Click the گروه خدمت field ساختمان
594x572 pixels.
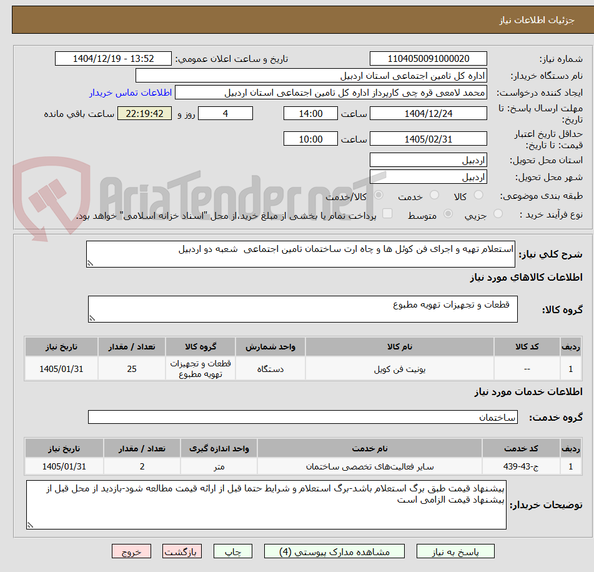(x=303, y=417)
